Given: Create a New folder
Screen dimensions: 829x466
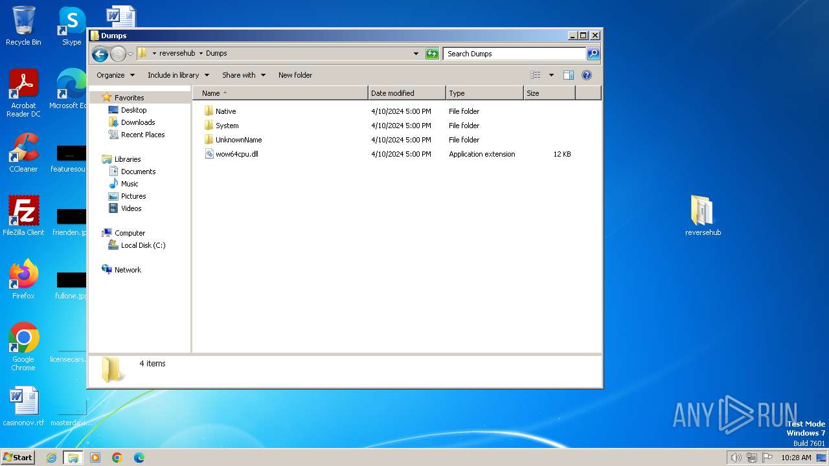Looking at the screenshot, I should [295, 75].
